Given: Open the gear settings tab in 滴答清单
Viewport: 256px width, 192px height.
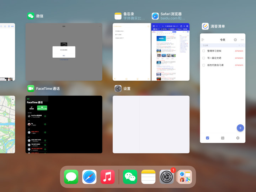Looking at the screenshot, I should click(238, 138).
